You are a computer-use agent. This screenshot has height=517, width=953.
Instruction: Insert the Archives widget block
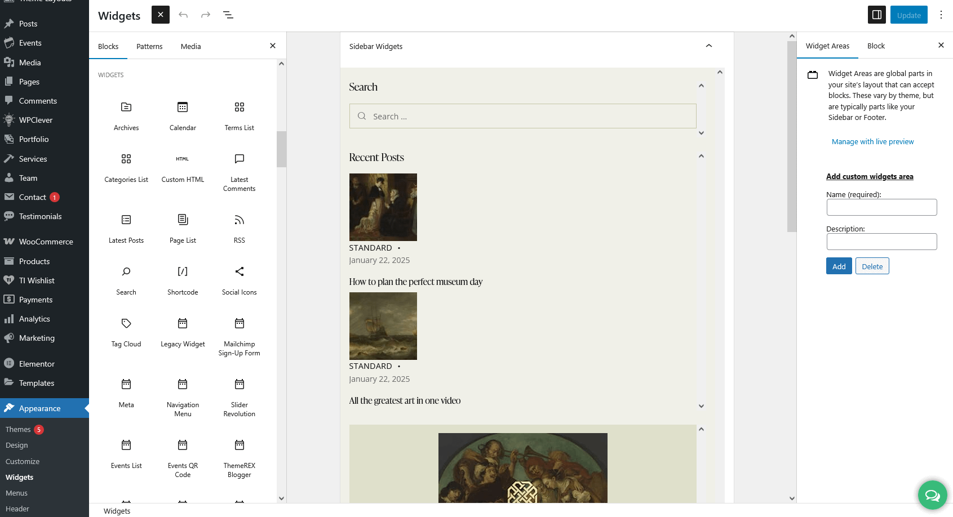pyautogui.click(x=126, y=117)
